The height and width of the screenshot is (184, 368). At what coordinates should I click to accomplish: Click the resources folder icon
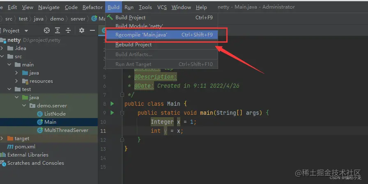coord(25,81)
